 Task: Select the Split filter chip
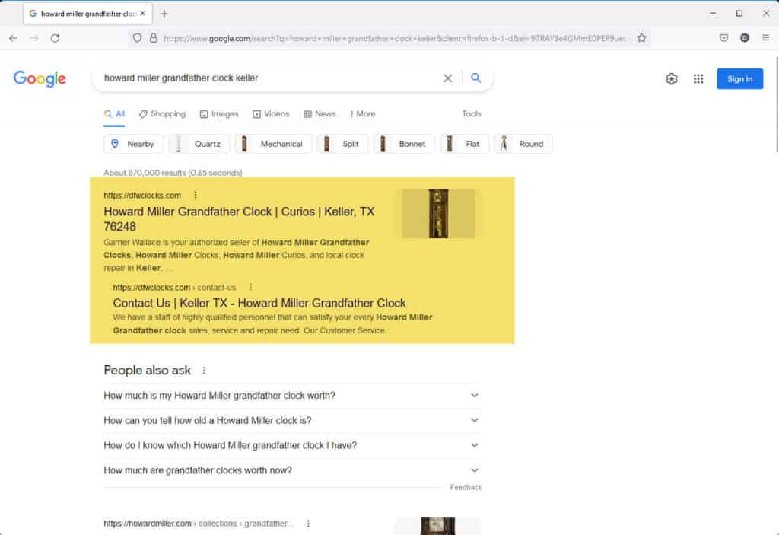click(x=342, y=144)
